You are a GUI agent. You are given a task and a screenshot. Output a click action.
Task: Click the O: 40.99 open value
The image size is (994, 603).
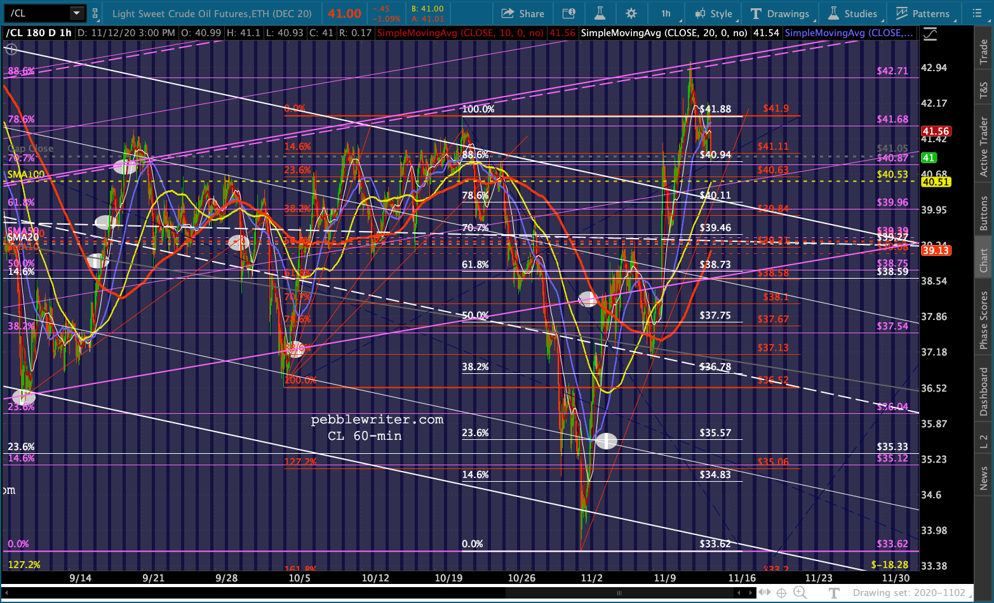coord(201,32)
